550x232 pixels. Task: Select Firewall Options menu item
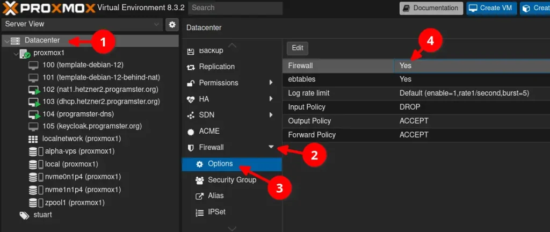pyautogui.click(x=231, y=164)
